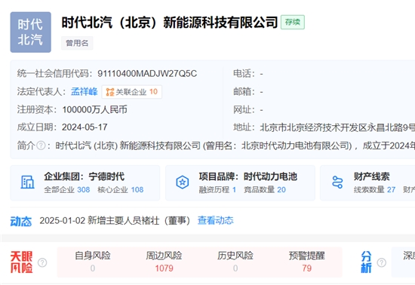
Task: Click the 时代北汽 company logo tile
Action: (x=31, y=32)
